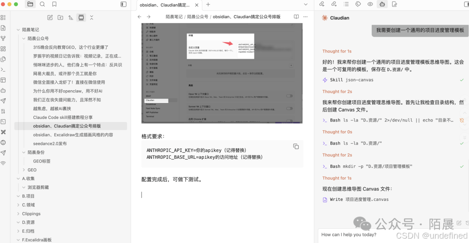Open obsidian、Excalidraw生成插画风格的内容 note
The image size is (469, 243).
pyautogui.click(x=73, y=135)
